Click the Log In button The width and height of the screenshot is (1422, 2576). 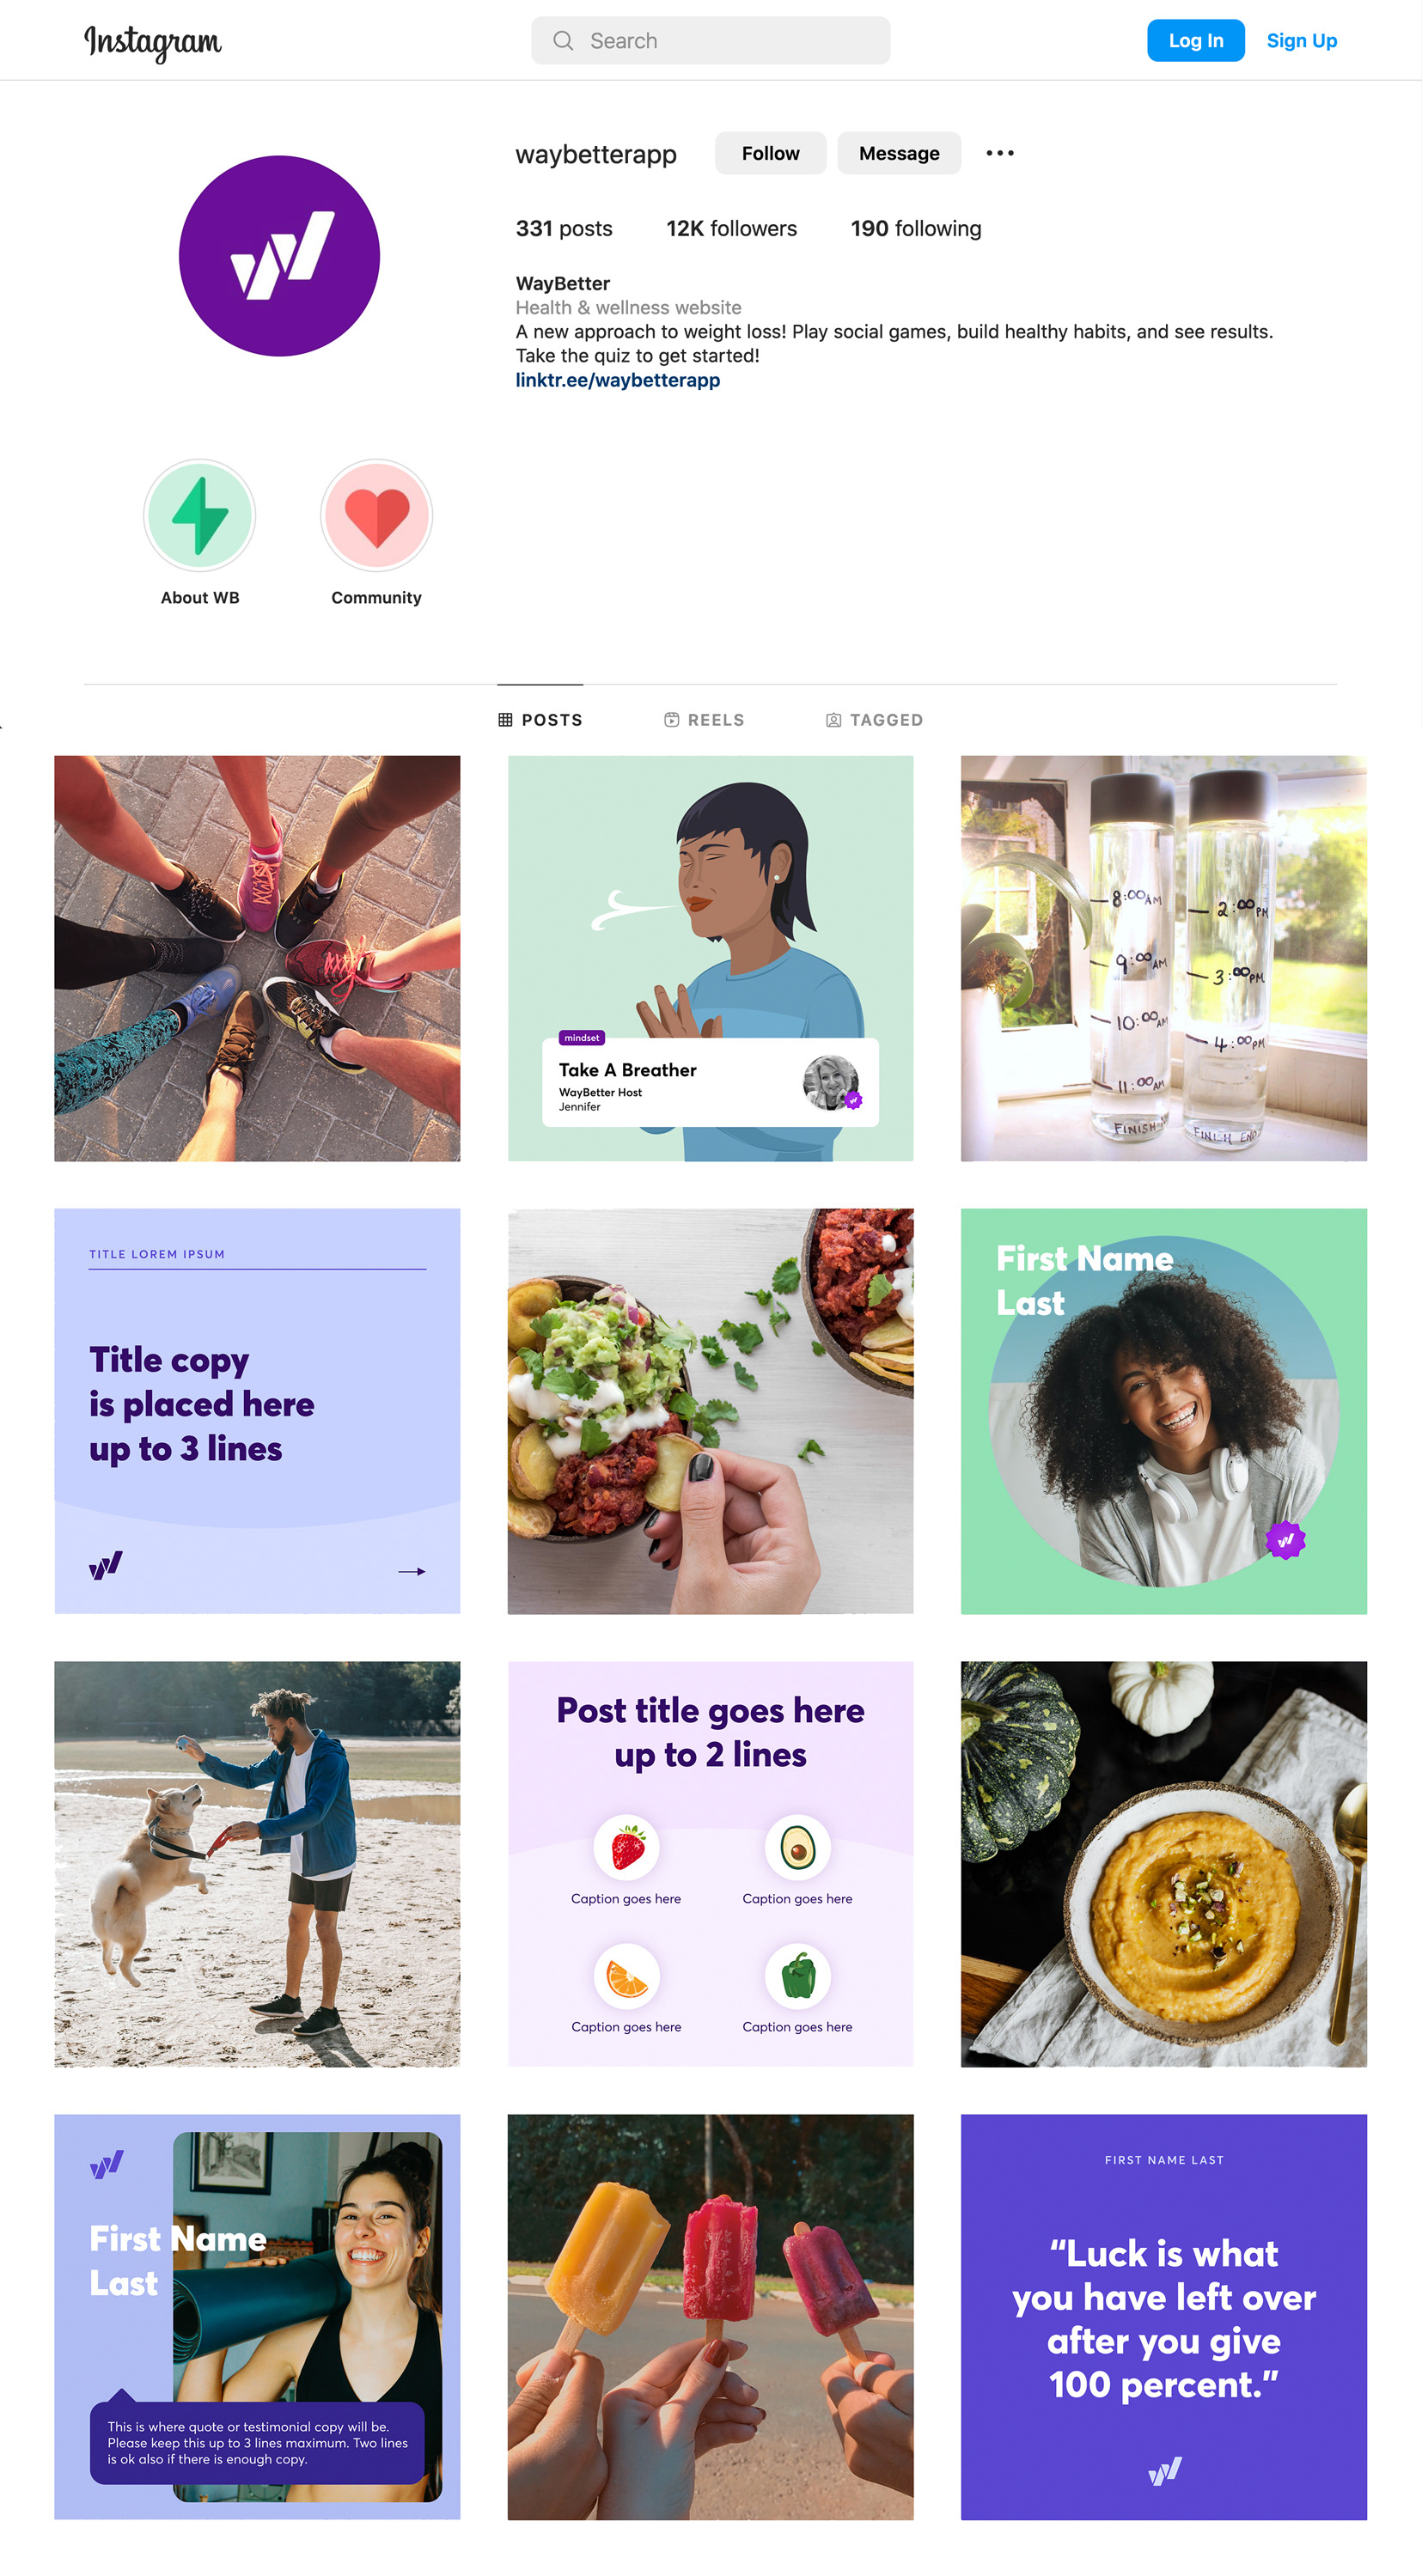click(1195, 41)
